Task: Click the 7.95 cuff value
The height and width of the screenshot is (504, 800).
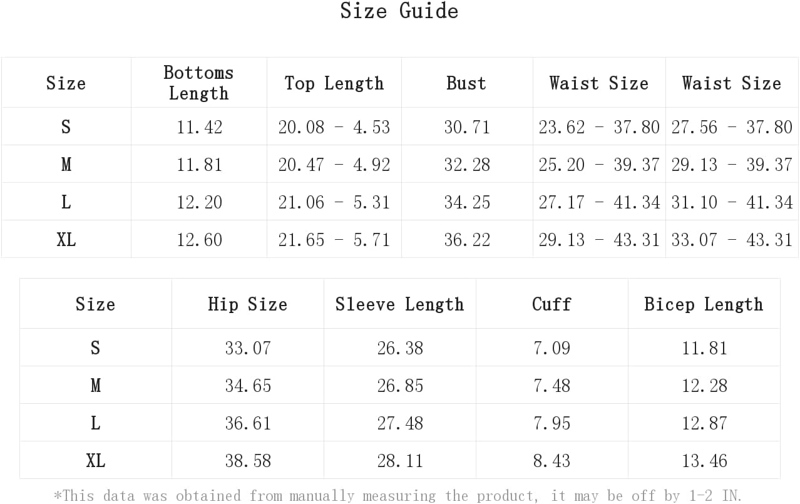Action: (552, 423)
